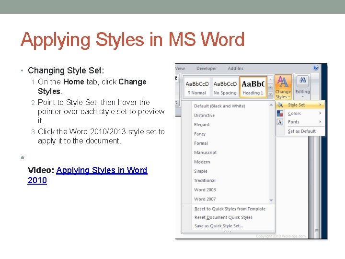Click the Colors submenu arrow
Screen dimensions: 345x259
coord(320,113)
